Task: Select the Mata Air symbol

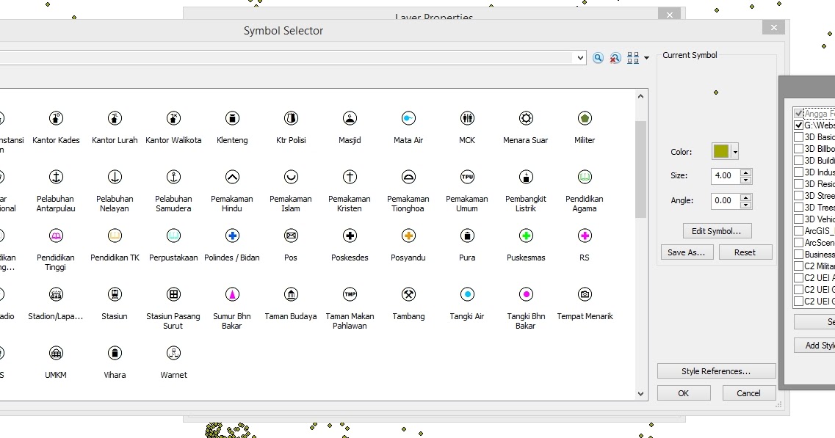Action: 408,118
